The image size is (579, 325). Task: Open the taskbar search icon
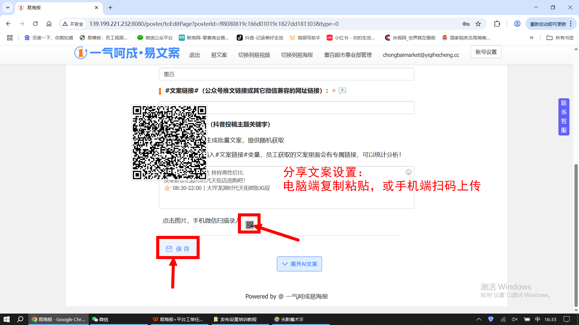pyautogui.click(x=20, y=319)
